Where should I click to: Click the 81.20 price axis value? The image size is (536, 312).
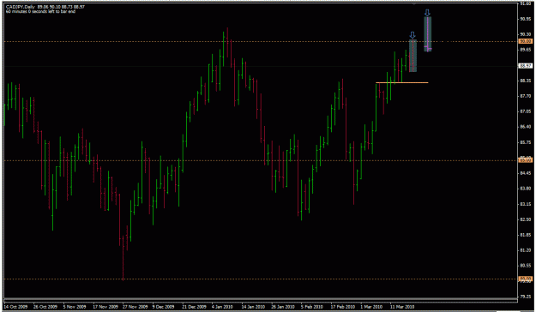[x=526, y=250]
